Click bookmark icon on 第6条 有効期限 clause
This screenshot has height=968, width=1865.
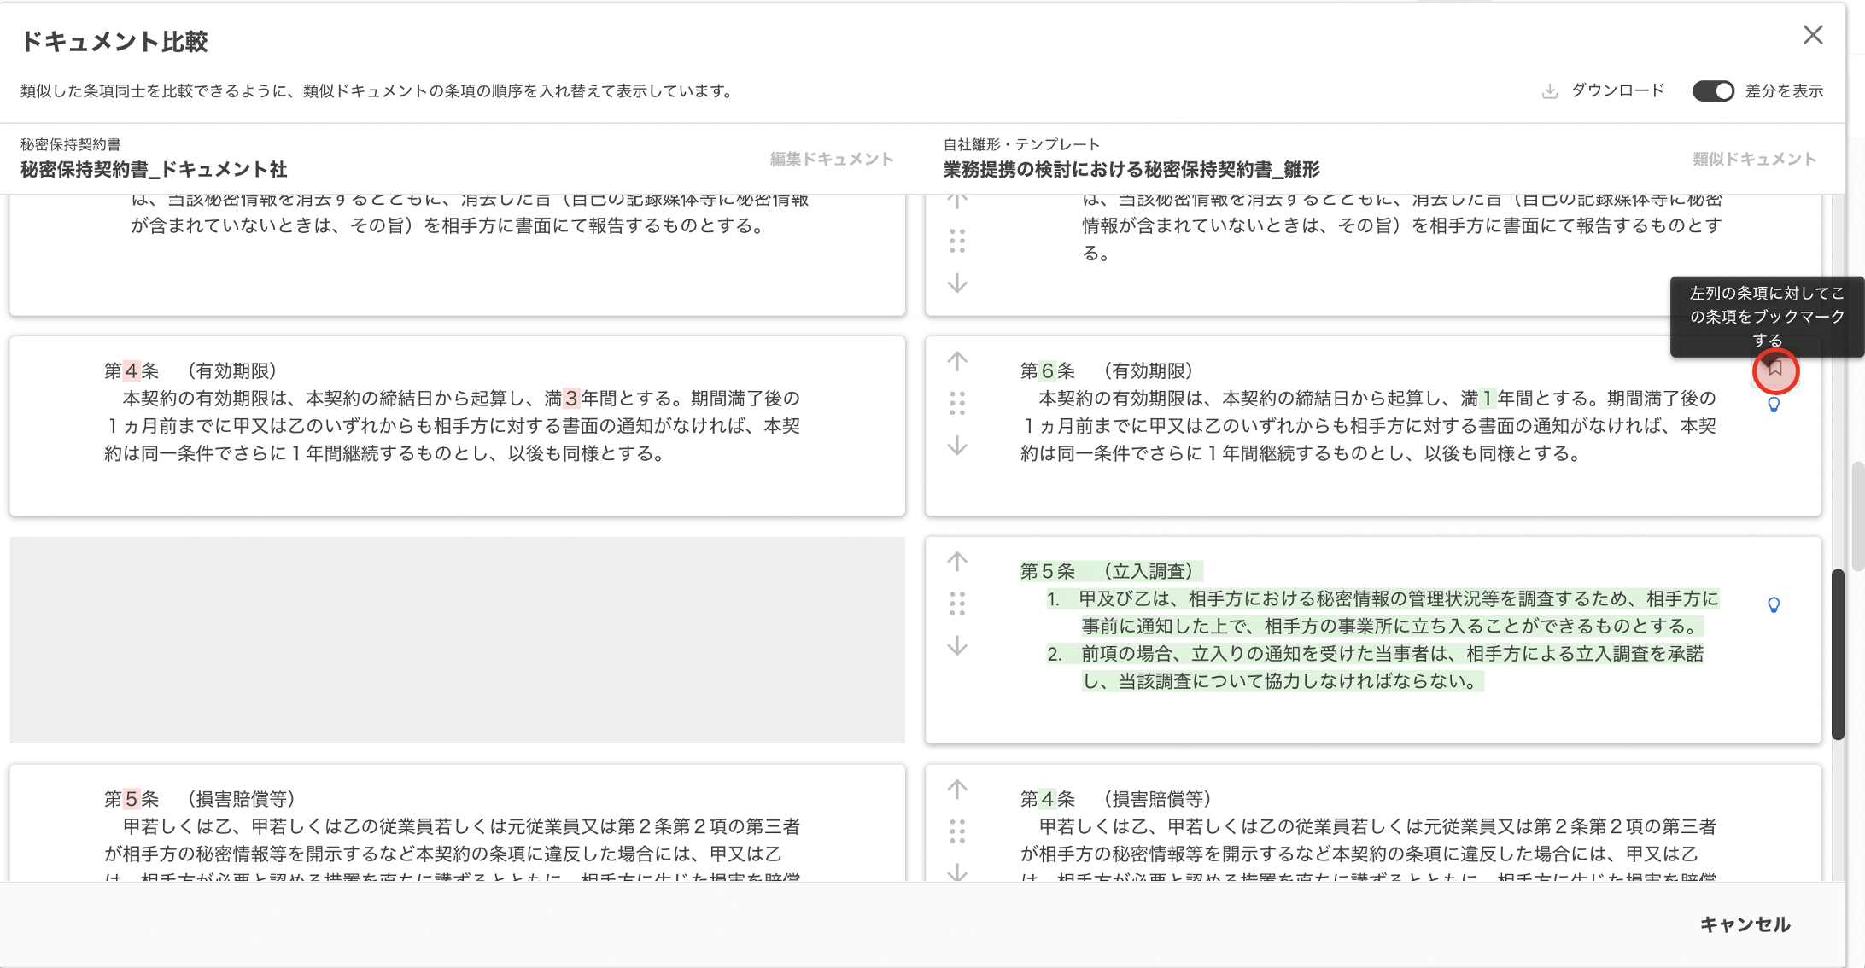(1775, 370)
